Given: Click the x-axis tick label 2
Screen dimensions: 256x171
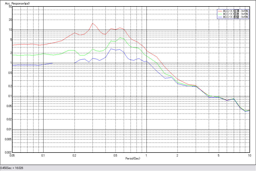Looking at the screenshot, I should point(177,156).
